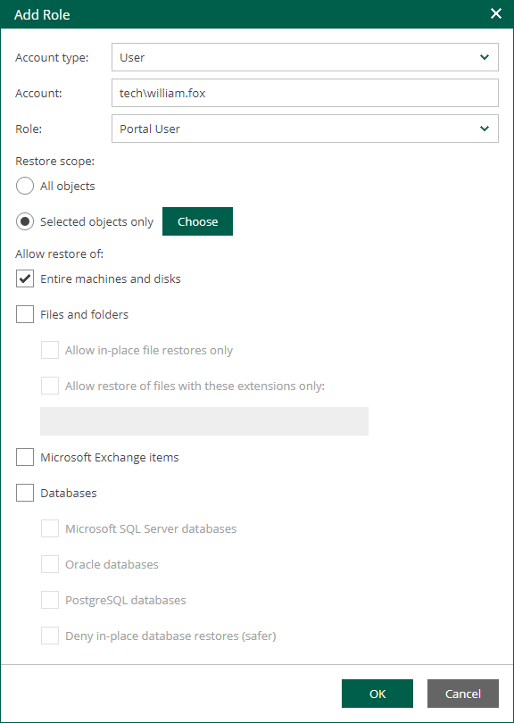Image resolution: width=514 pixels, height=723 pixels.
Task: Enable Deny in-place database restores (safer)
Action: click(x=50, y=636)
